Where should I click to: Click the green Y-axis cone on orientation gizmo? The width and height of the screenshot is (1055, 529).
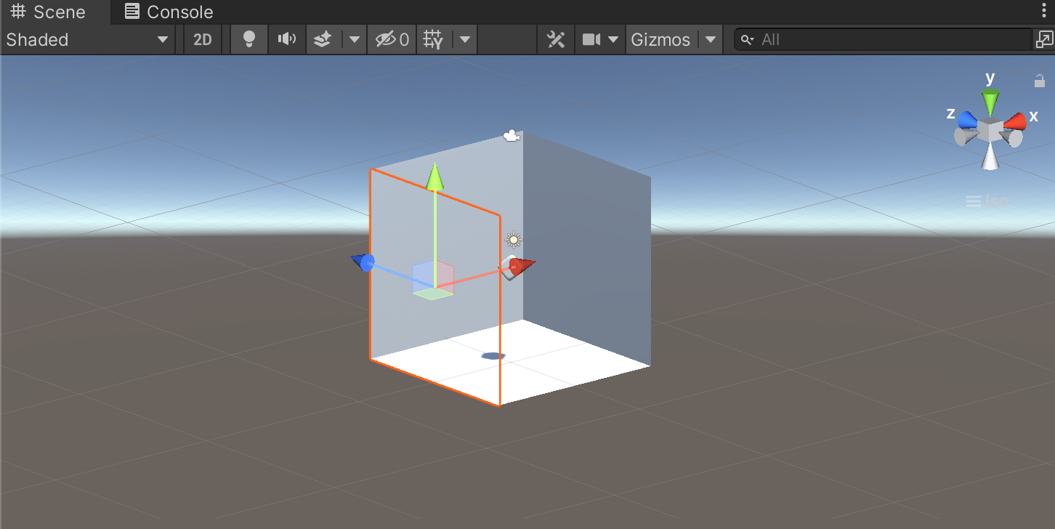click(x=990, y=100)
